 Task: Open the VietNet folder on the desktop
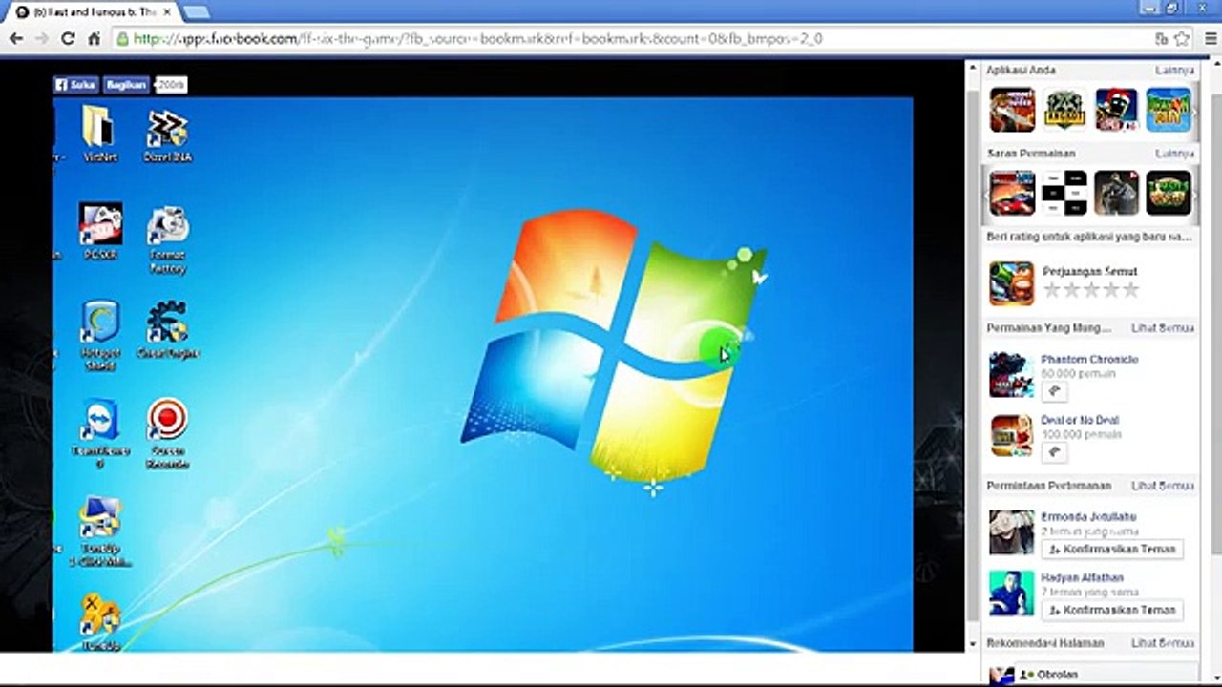tap(99, 134)
